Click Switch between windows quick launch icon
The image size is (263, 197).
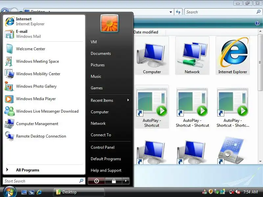[31, 192]
